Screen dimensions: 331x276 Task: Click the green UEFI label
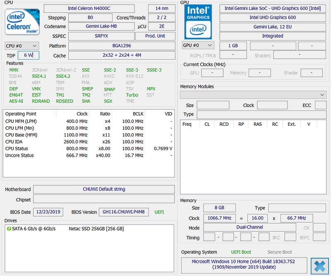click(159, 212)
